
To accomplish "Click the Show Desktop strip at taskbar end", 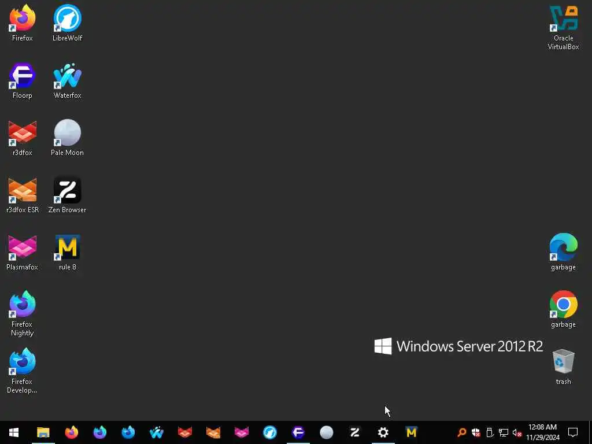I will click(x=590, y=432).
